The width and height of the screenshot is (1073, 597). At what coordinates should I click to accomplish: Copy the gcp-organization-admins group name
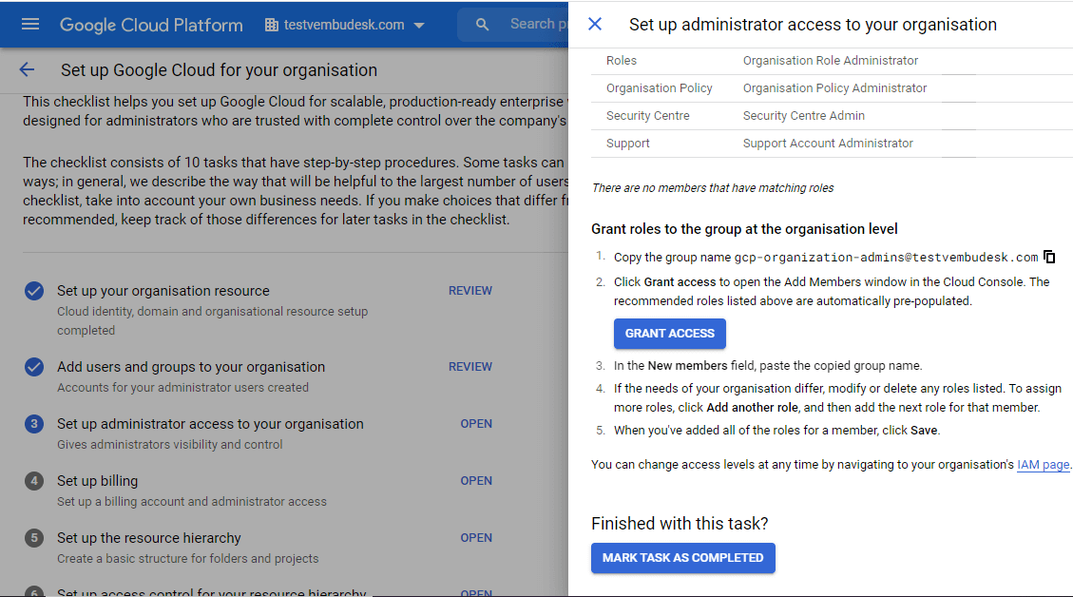point(1049,257)
